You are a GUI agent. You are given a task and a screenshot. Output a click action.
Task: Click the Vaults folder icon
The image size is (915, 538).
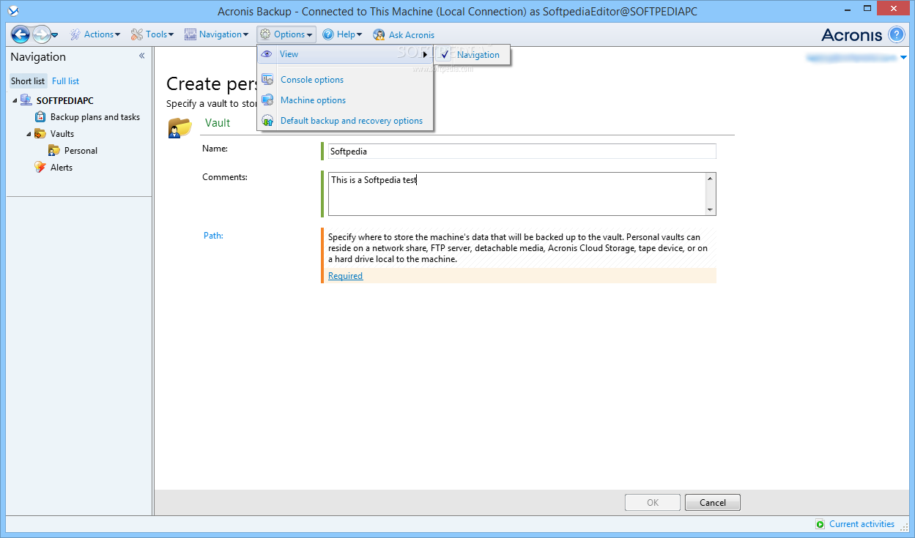pyautogui.click(x=40, y=134)
